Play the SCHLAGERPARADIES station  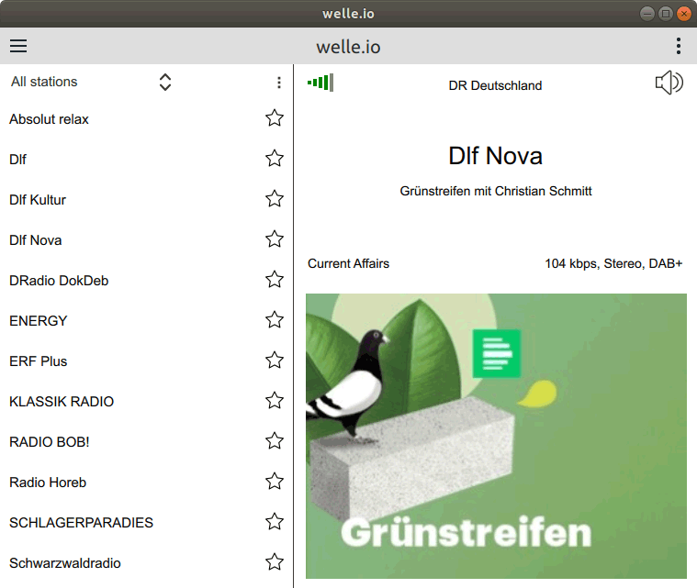point(81,523)
